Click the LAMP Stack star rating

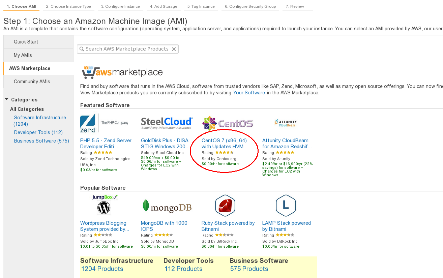285,235
